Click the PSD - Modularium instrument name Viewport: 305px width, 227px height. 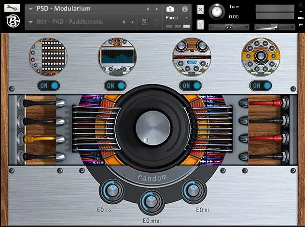point(64,9)
